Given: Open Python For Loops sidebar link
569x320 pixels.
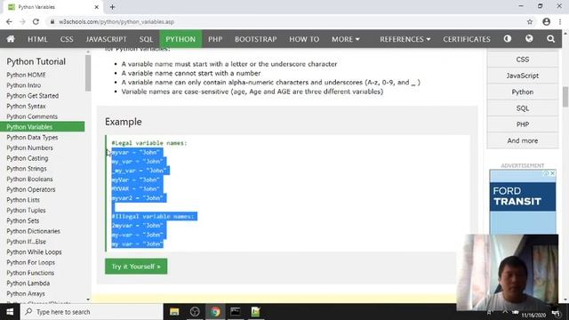Looking at the screenshot, I should pos(31,262).
